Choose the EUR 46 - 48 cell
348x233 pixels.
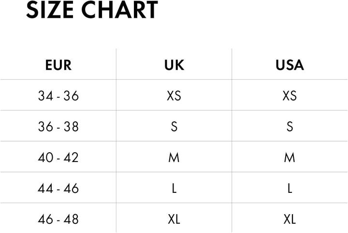coord(58,219)
